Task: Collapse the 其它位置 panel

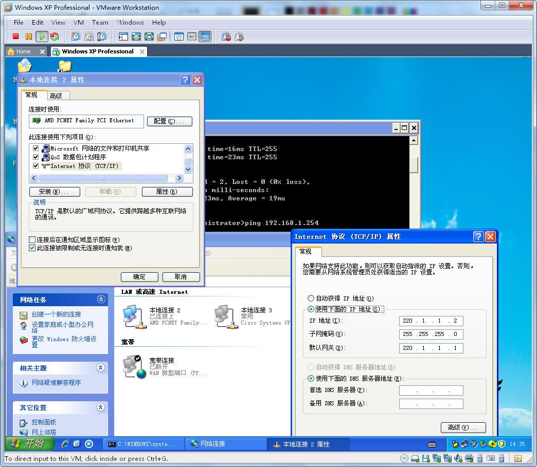Action: click(x=101, y=407)
